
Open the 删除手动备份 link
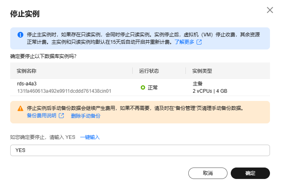pyautogui.click(x=85, y=116)
